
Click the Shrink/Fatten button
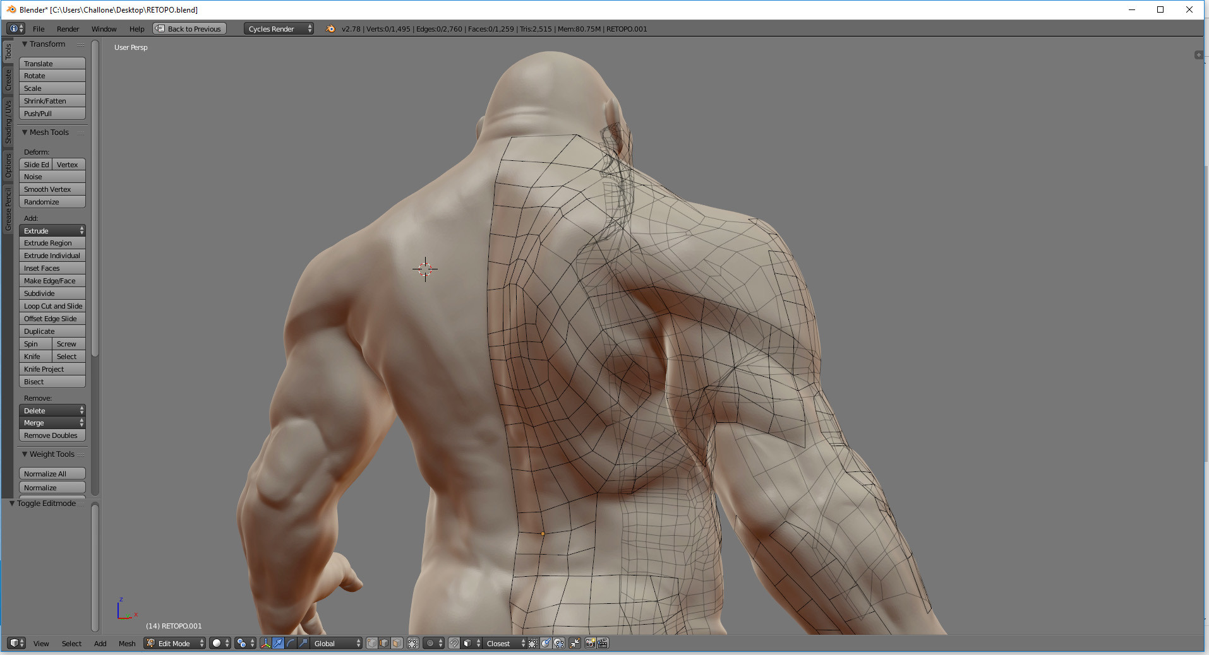pyautogui.click(x=52, y=101)
